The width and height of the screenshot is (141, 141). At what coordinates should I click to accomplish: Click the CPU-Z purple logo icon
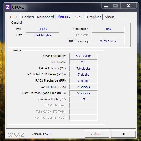(8, 7)
